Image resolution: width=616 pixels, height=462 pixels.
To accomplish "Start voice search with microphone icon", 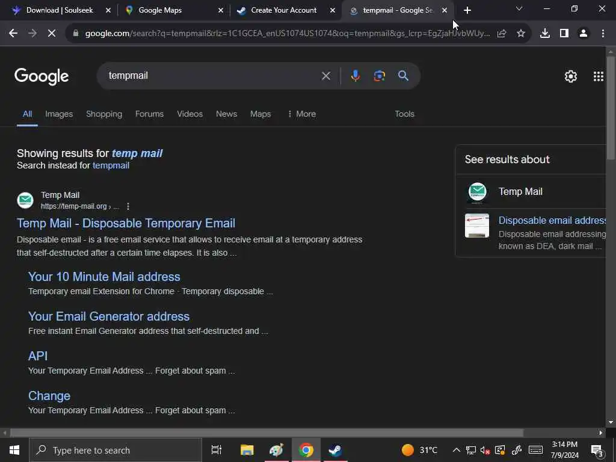I will [355, 76].
